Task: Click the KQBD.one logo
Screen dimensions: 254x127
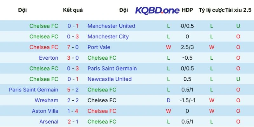Action: pos(157,10)
